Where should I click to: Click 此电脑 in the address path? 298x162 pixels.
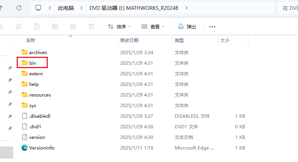tap(66, 8)
